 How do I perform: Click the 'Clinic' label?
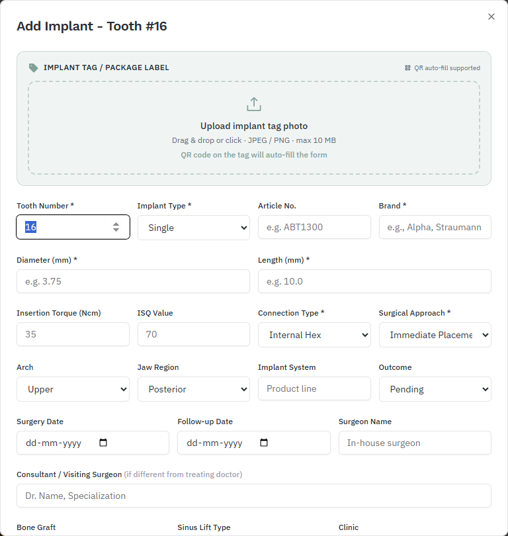349,527
